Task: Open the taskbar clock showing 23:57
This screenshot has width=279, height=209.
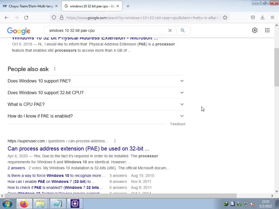Action: coord(265,204)
